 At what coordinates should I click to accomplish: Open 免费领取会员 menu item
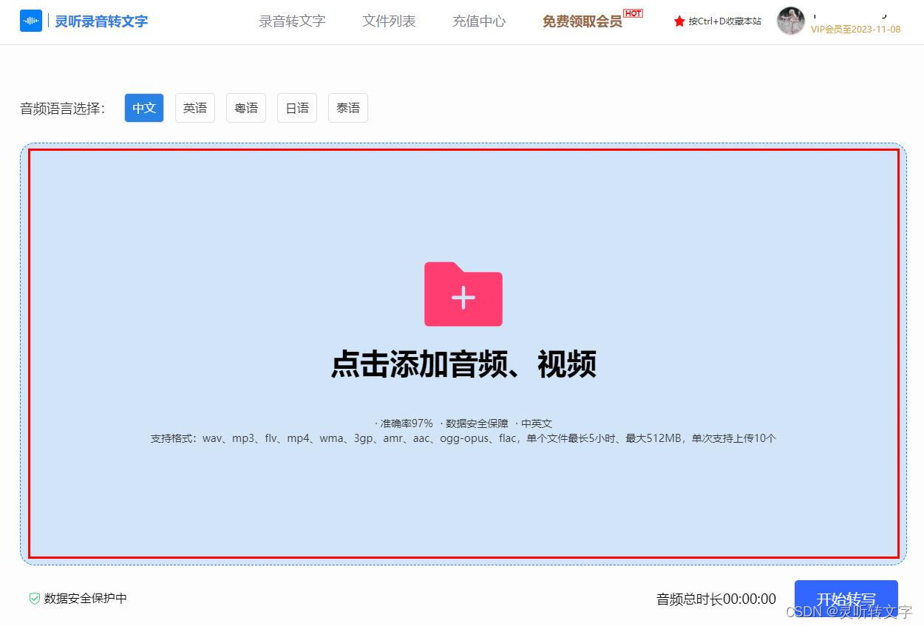pyautogui.click(x=582, y=21)
